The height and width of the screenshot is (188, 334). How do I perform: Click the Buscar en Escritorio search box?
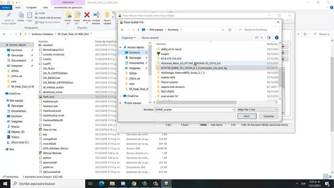(257, 30)
